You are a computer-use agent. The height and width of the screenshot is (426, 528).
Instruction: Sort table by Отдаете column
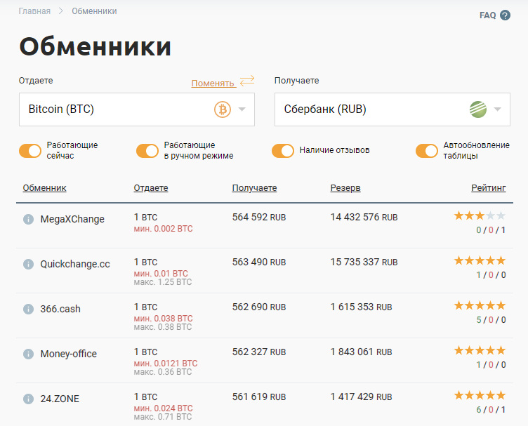coord(151,188)
